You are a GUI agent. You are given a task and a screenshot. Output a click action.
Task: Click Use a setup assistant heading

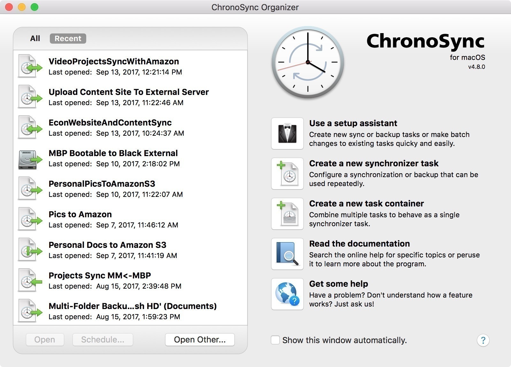point(353,123)
